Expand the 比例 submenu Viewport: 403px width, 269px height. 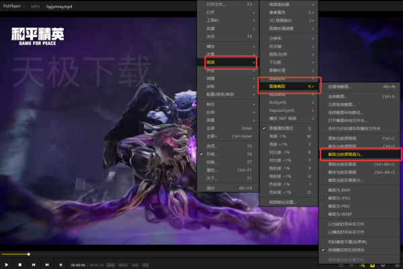pyautogui.click(x=228, y=112)
